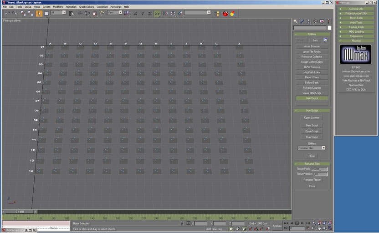
Task: Switch to the Utilities hammer panel
Action: (328, 21)
